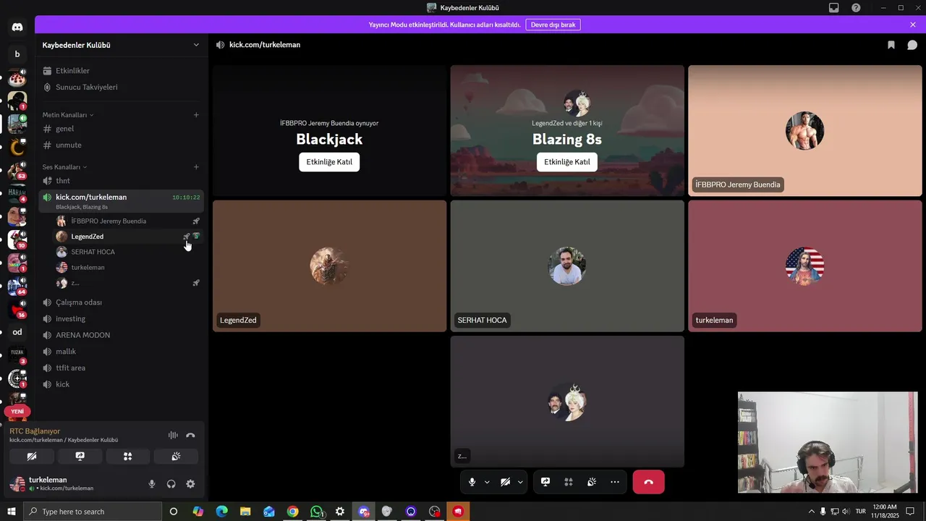
Task: Click SERHAT HOCA in voice member list
Action: tap(128, 252)
